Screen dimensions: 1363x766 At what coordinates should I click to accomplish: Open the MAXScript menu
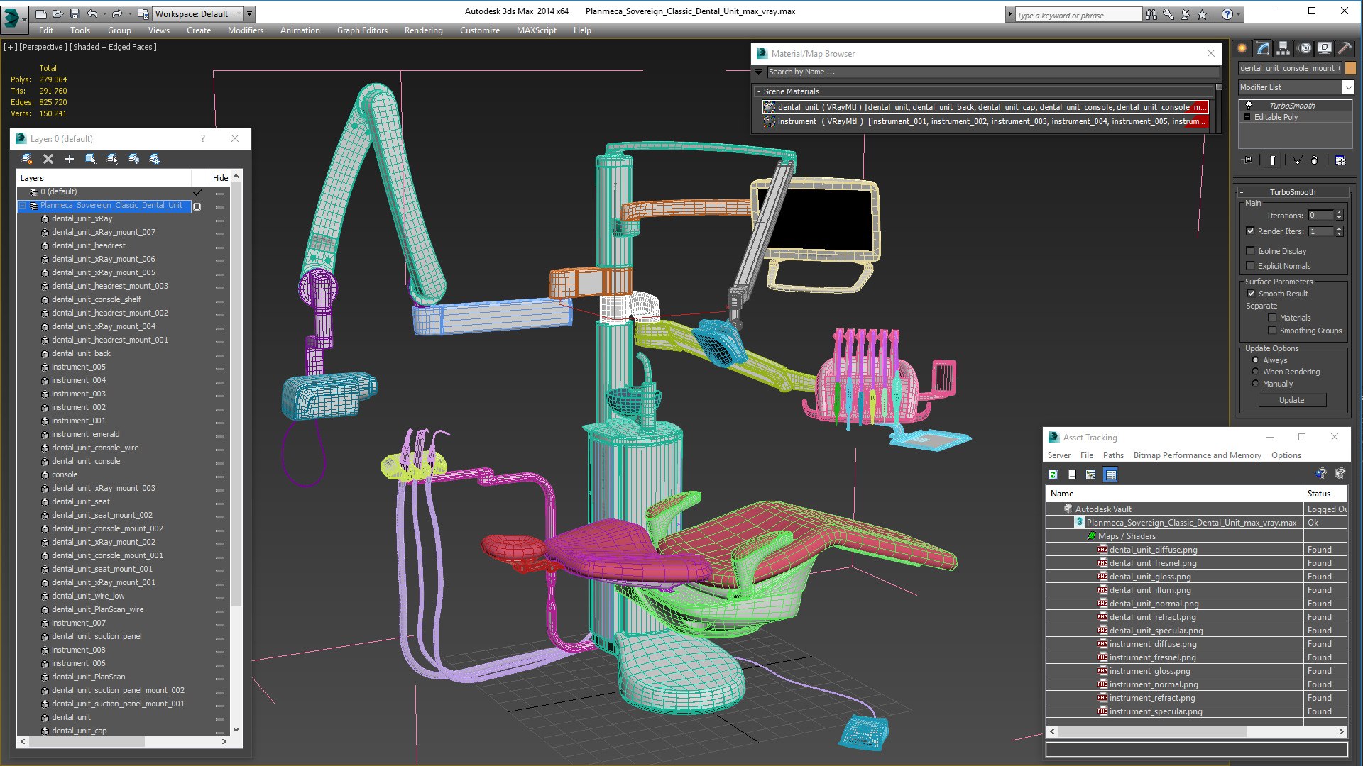[536, 30]
